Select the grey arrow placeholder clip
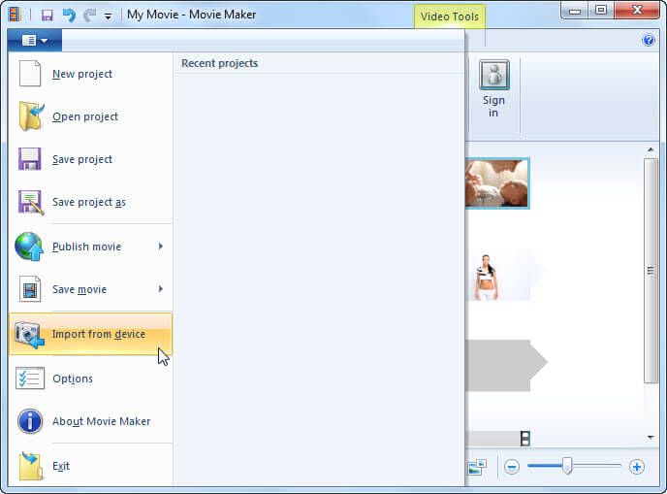The width and height of the screenshot is (667, 494). click(x=505, y=365)
